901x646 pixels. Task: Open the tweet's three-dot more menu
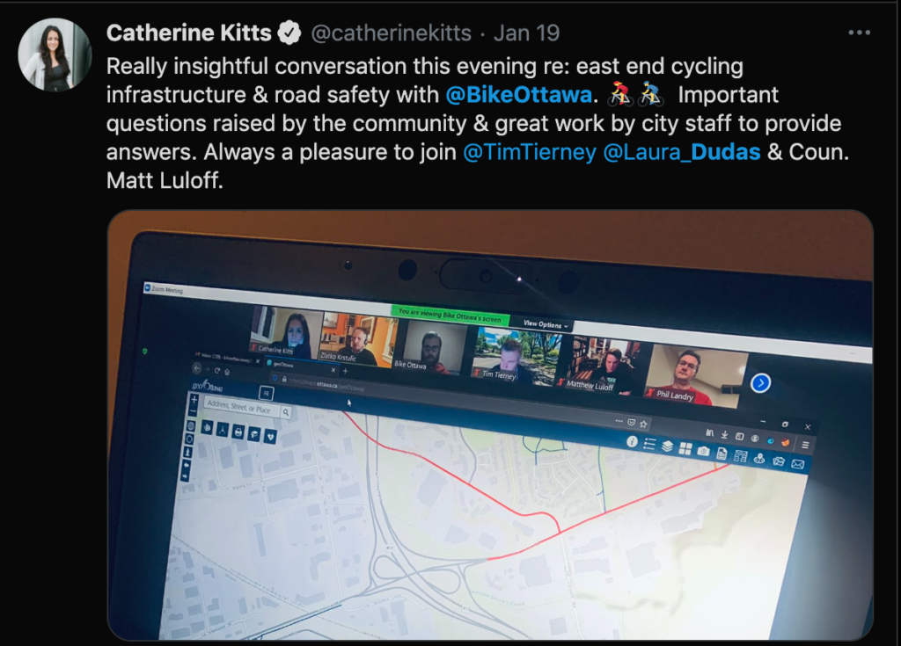859,33
